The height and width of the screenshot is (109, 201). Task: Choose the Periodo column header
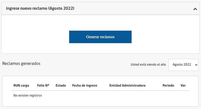[168, 85]
